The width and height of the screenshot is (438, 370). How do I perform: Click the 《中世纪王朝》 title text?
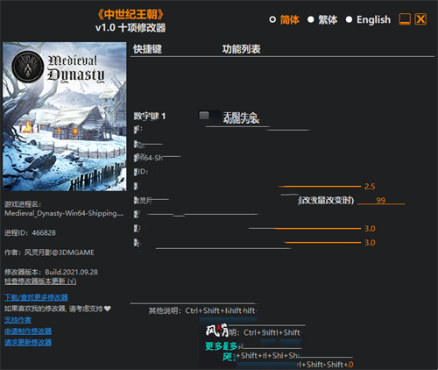(131, 14)
